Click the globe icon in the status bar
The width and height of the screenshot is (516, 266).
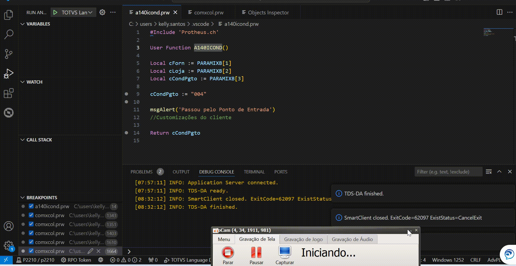(x=101, y=260)
